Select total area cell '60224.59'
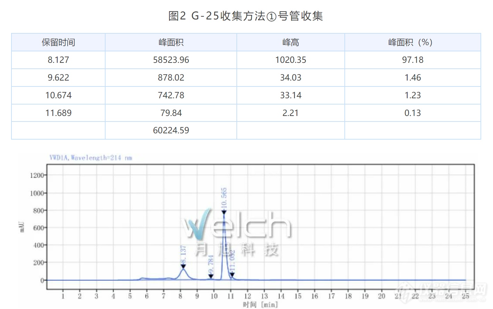 point(171,131)
